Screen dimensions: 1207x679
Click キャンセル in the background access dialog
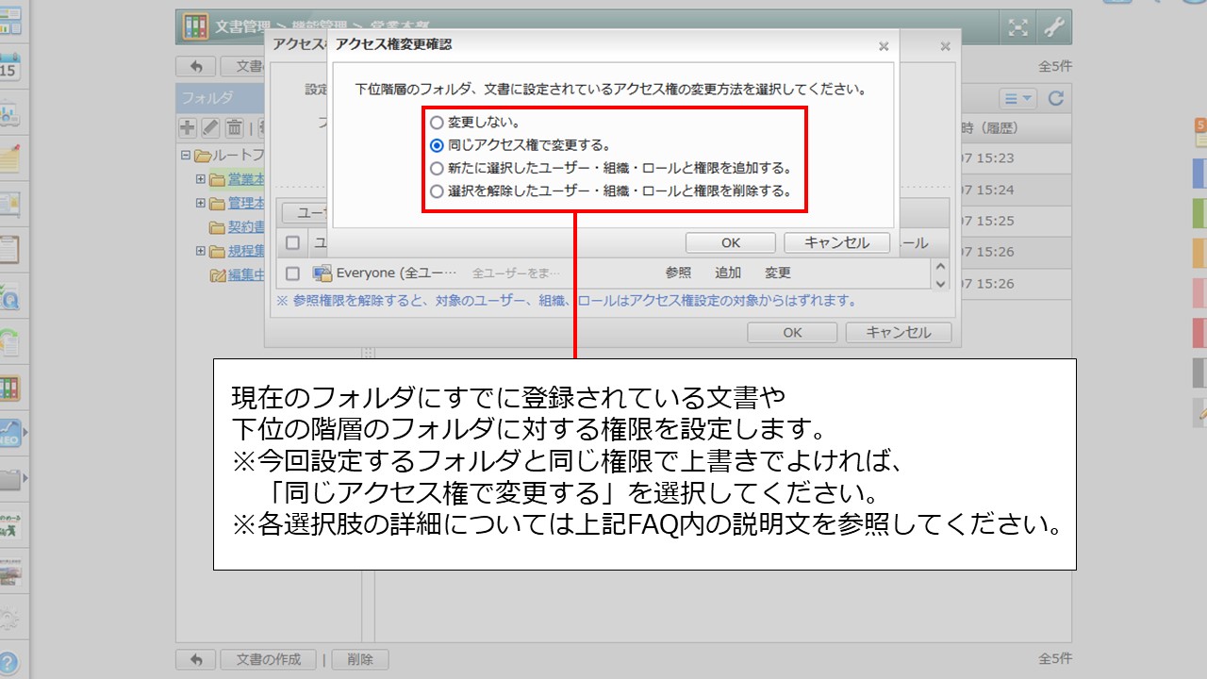pyautogui.click(x=899, y=332)
